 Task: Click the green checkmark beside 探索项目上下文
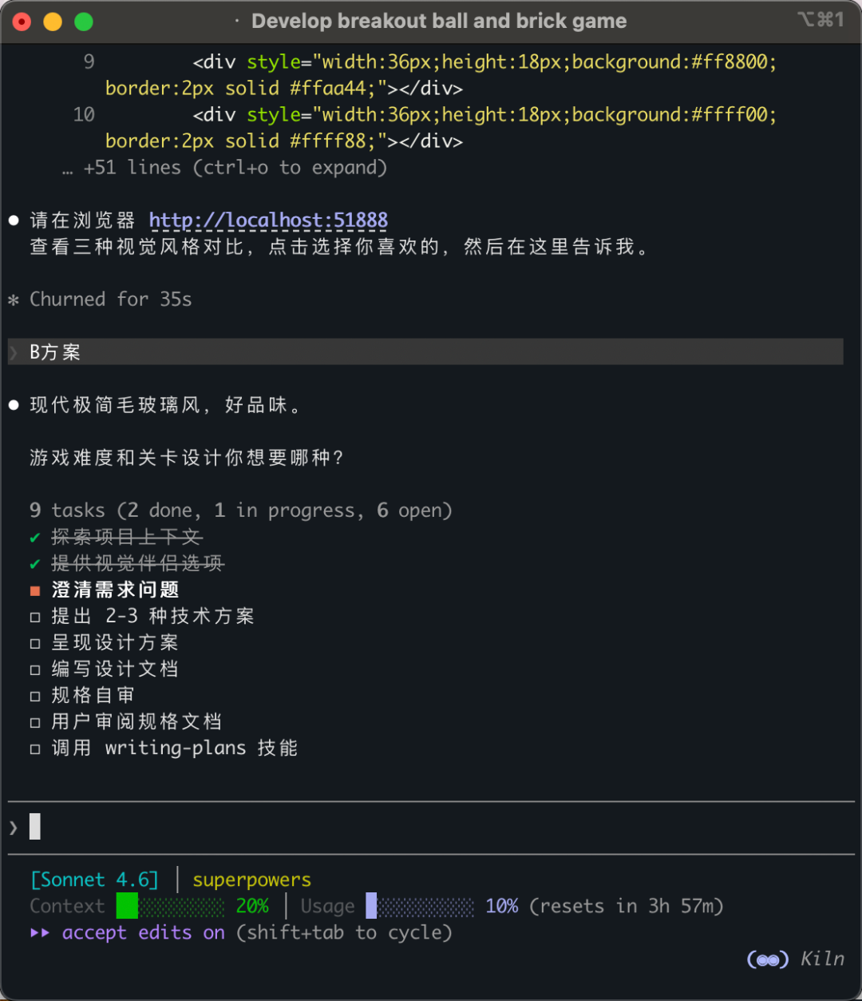(x=35, y=538)
